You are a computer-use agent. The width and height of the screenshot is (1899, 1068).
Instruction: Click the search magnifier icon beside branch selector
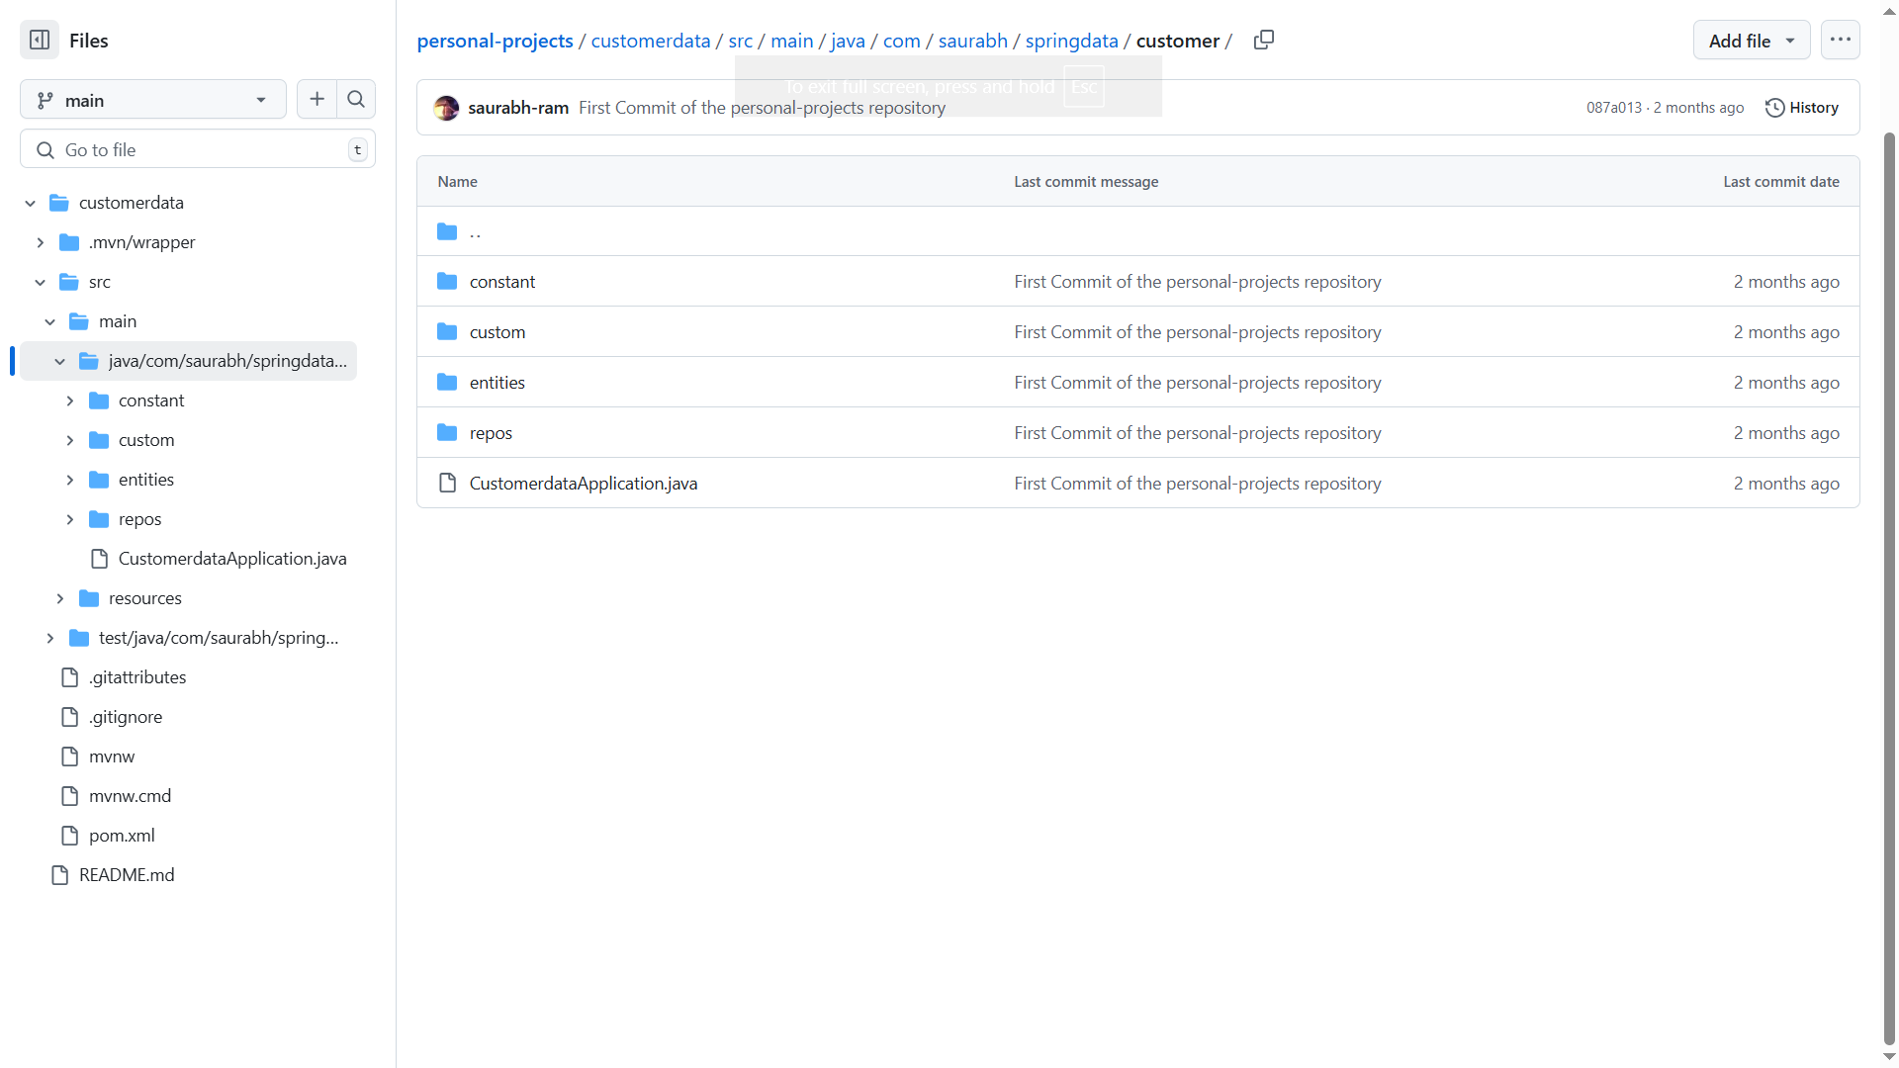click(x=356, y=99)
